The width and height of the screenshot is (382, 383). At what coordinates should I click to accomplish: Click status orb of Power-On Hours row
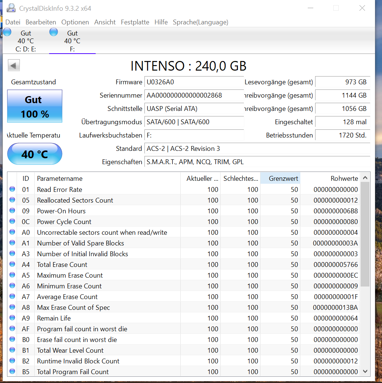pyautogui.click(x=12, y=211)
